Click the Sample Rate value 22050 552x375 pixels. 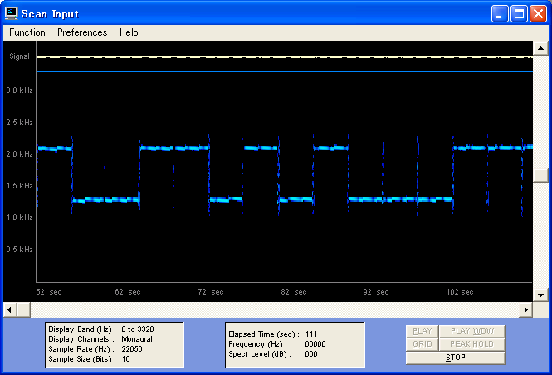(x=132, y=349)
